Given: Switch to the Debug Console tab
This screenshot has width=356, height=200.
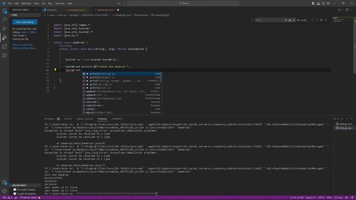Looking at the screenshot, I should pos(85,119).
